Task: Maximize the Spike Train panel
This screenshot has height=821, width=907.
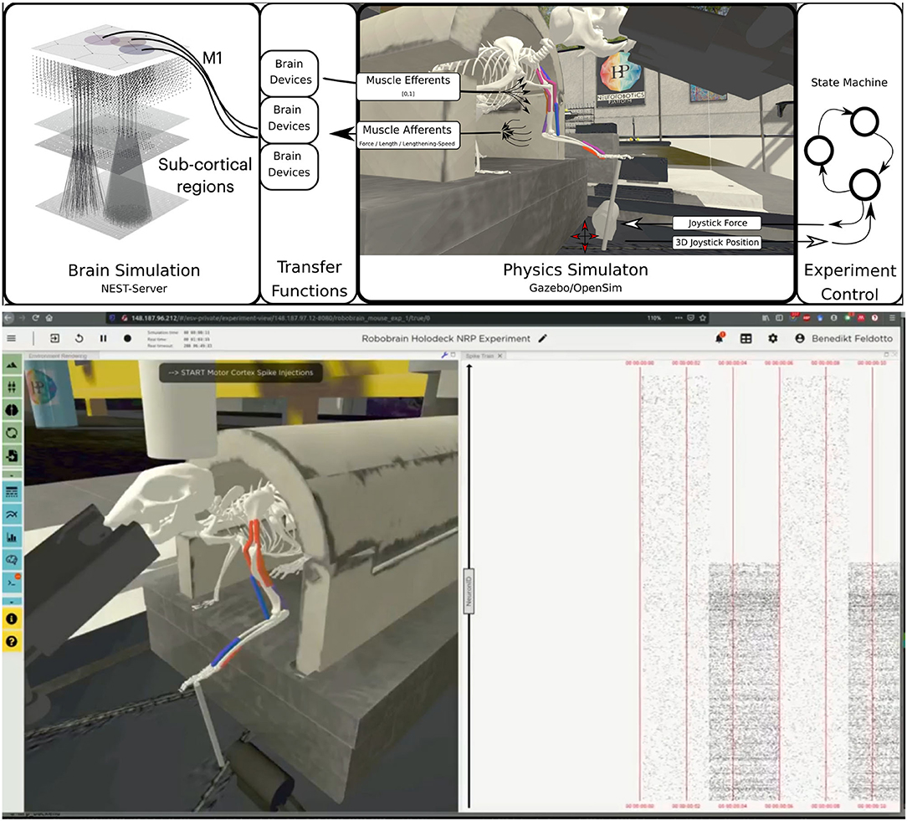Action: [x=885, y=354]
